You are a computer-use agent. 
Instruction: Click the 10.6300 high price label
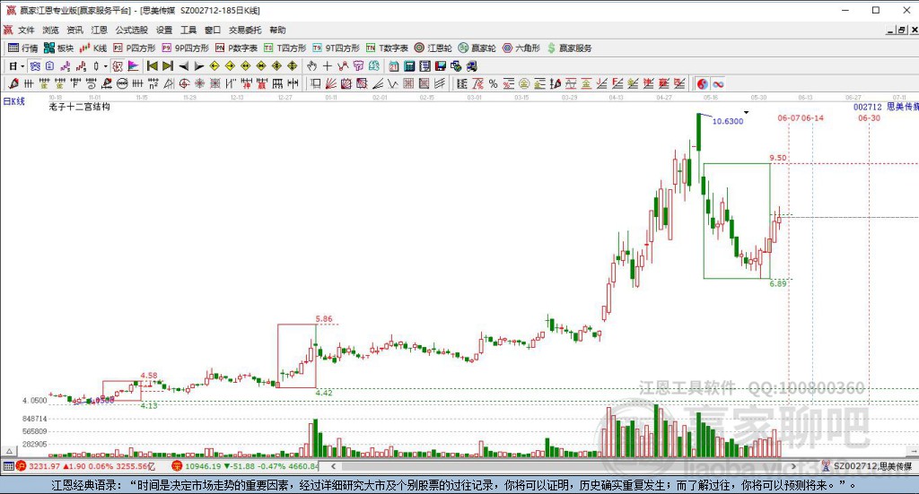727,121
